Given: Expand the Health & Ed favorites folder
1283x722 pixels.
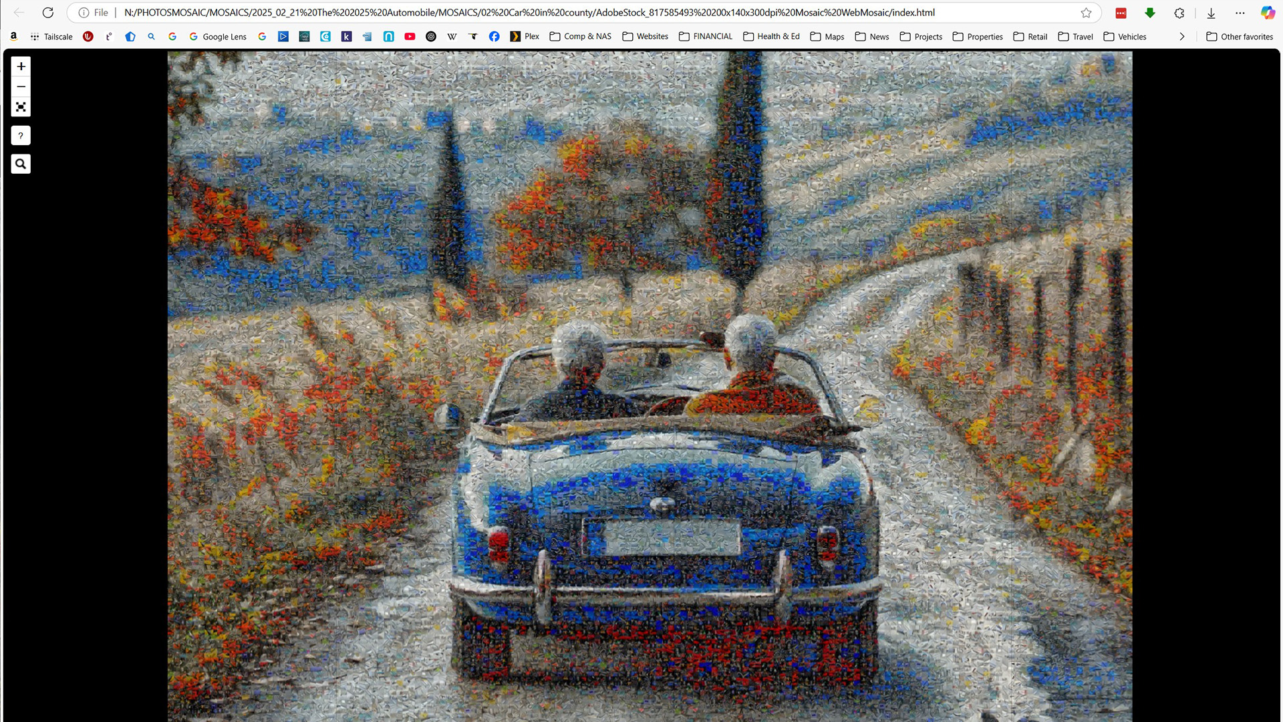Looking at the screenshot, I should coord(771,36).
